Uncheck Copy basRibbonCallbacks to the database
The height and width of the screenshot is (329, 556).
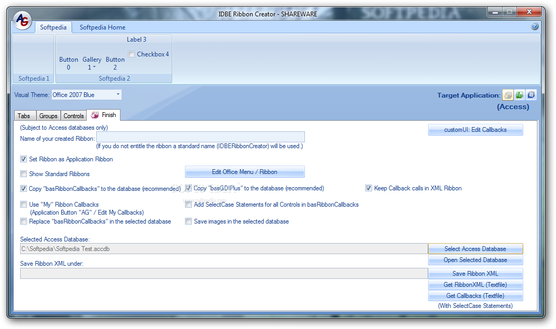coord(23,189)
